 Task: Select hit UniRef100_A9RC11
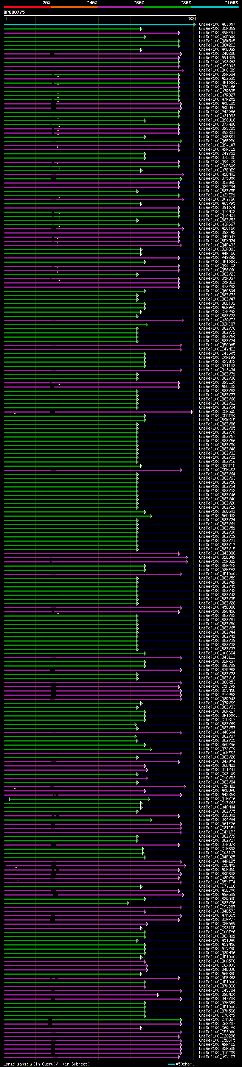click(x=217, y=149)
